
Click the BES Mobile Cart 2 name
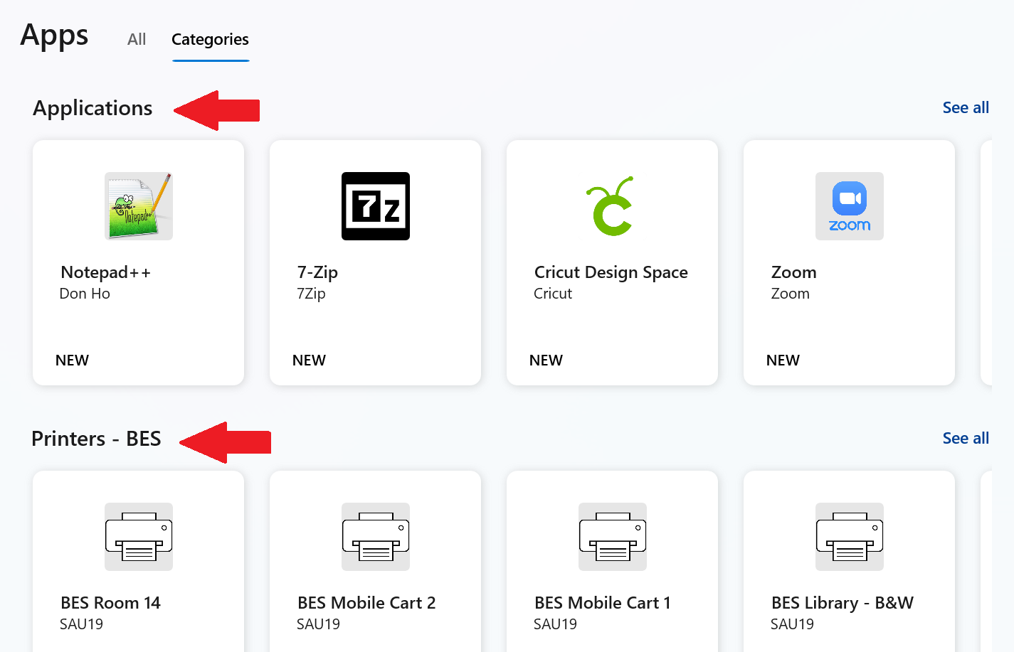(366, 603)
